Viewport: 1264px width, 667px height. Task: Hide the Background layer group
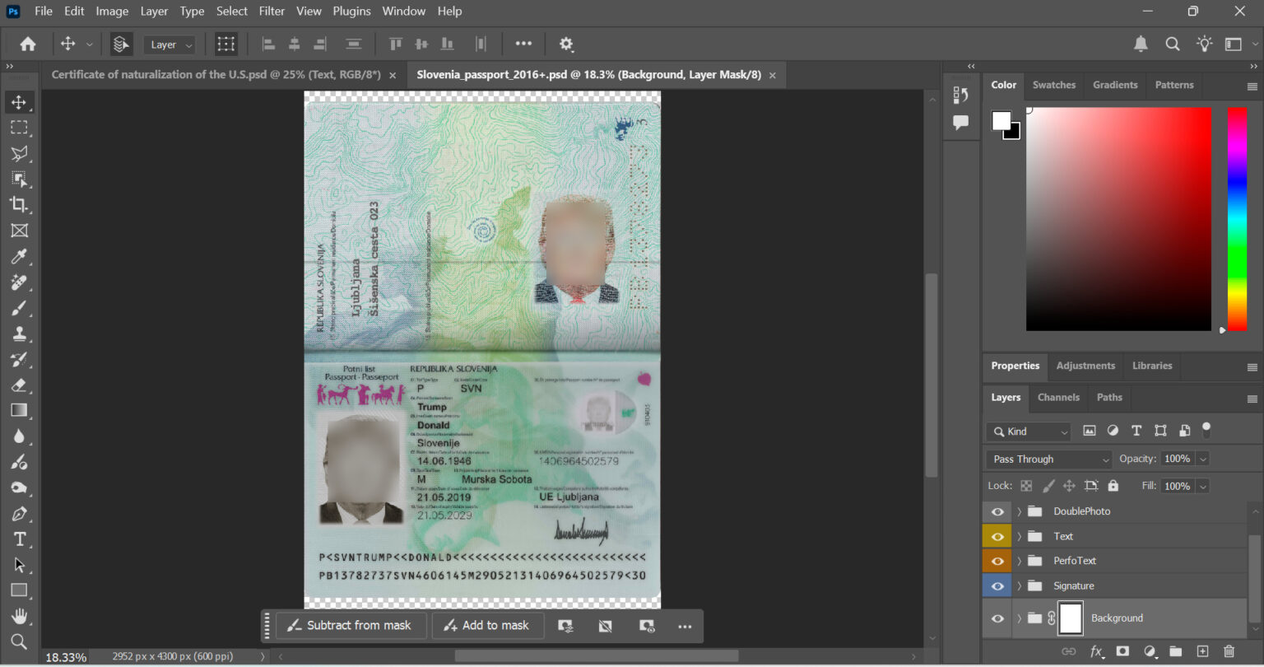coord(997,618)
